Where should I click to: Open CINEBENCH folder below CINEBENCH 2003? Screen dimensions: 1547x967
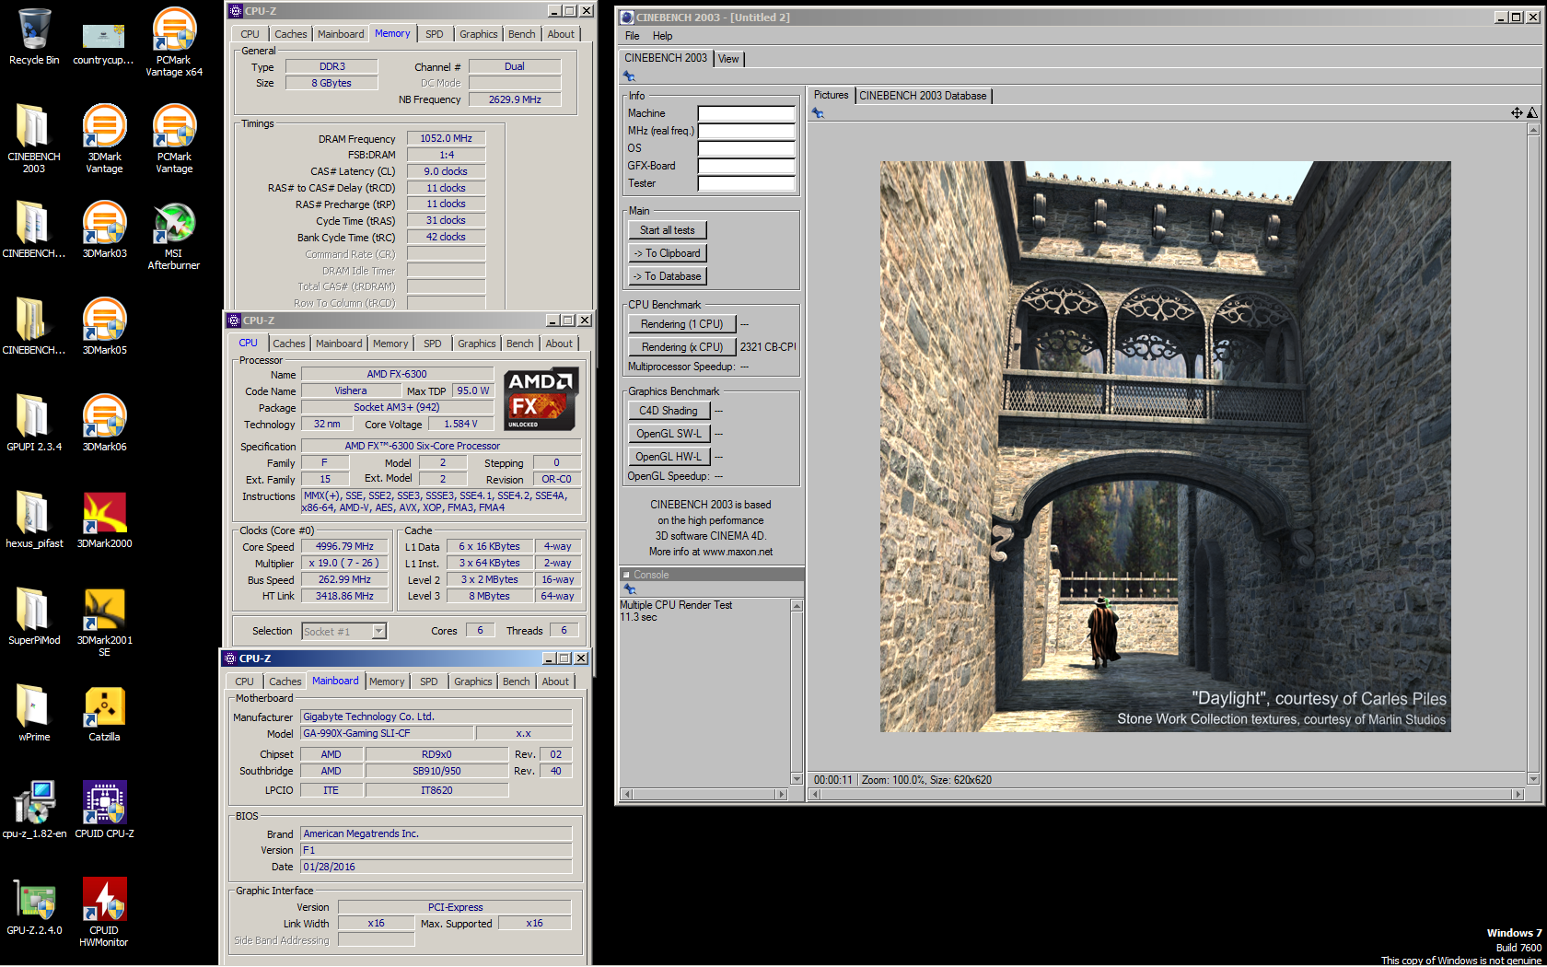click(34, 230)
